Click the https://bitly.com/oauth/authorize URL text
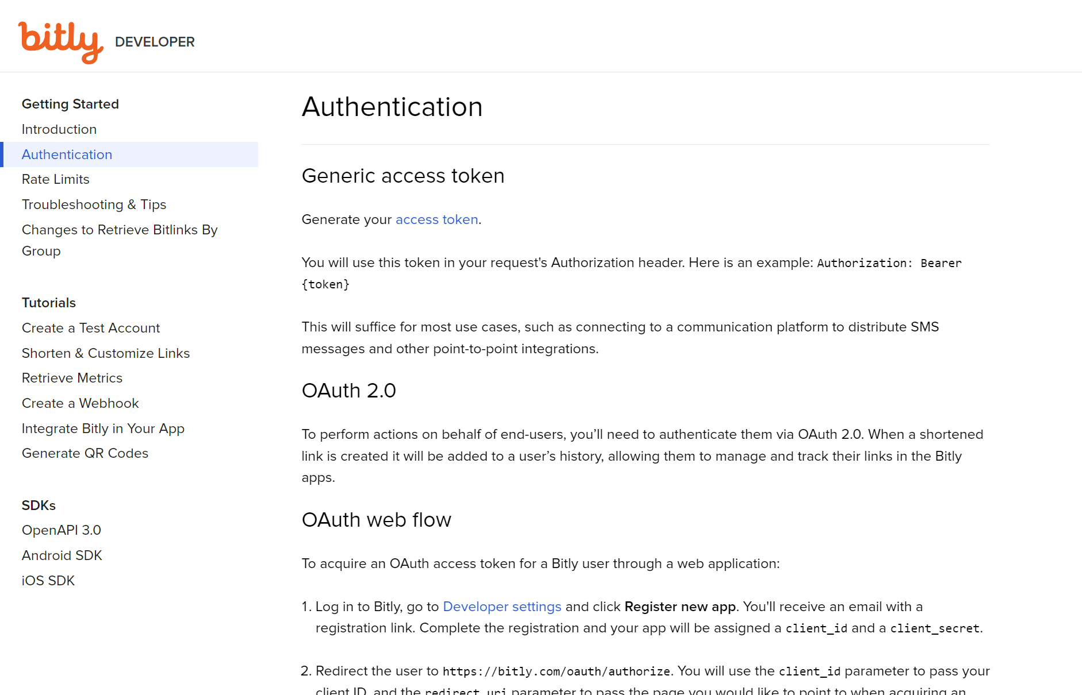 click(x=556, y=671)
